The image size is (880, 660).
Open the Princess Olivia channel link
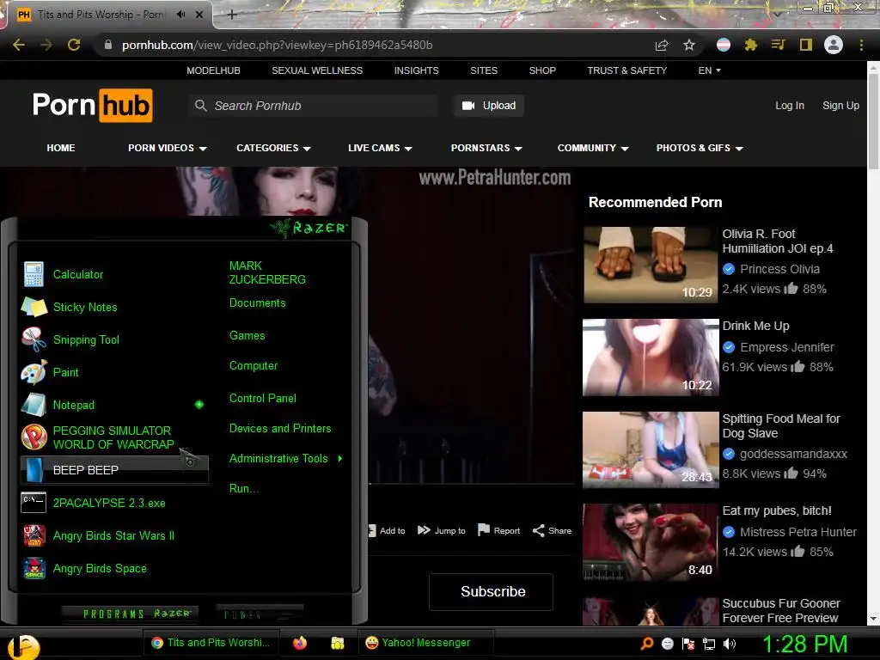[x=779, y=269]
